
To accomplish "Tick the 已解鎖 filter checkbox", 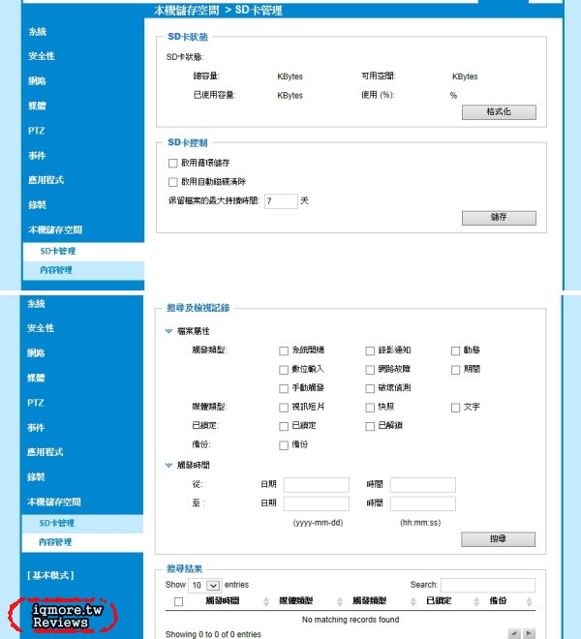I will pos(370,426).
